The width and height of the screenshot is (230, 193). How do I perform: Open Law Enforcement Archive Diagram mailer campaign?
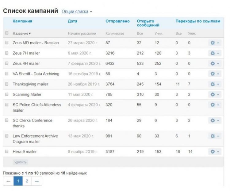coord(35,139)
